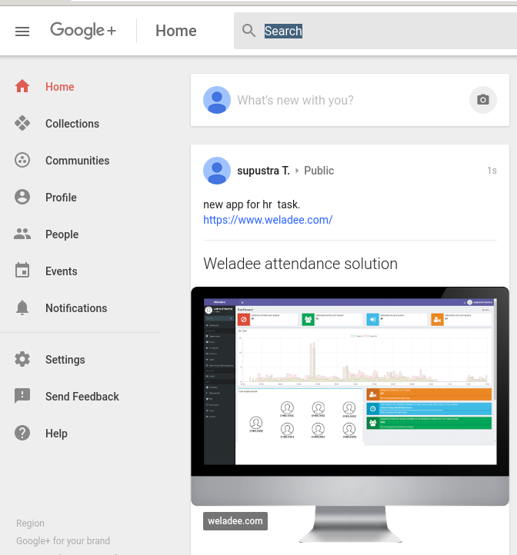The width and height of the screenshot is (517, 555).
Task: Open Send Feedback from its label
Action: [82, 397]
